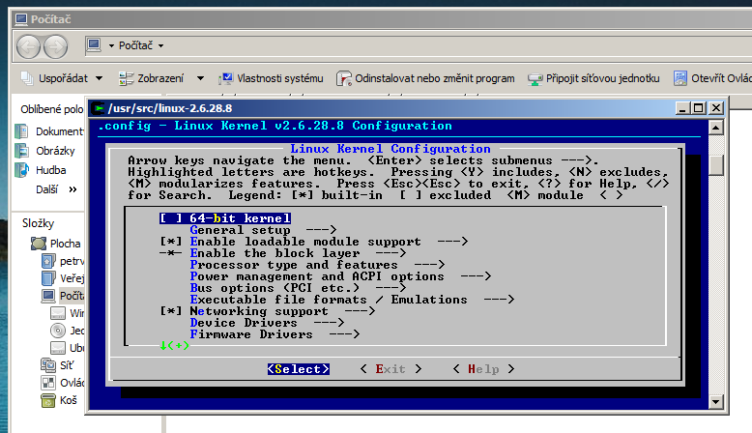This screenshot has width=752, height=433.
Task: Open General setup submenu
Action: 263,230
